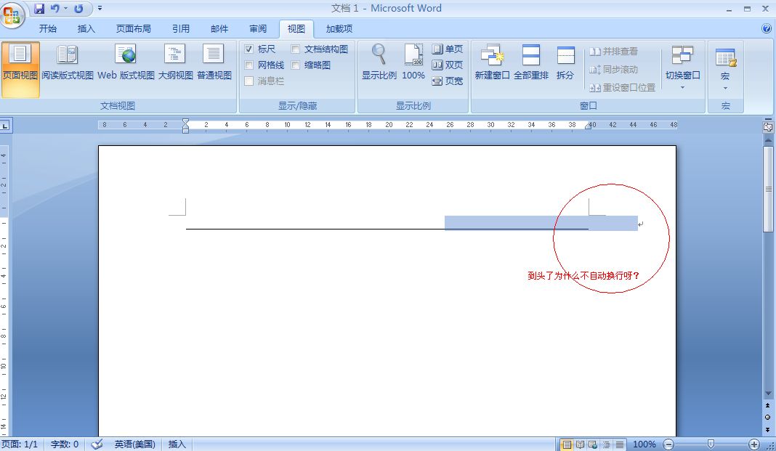Click zoom out minus button
Image resolution: width=776 pixels, height=451 pixels.
(x=668, y=444)
